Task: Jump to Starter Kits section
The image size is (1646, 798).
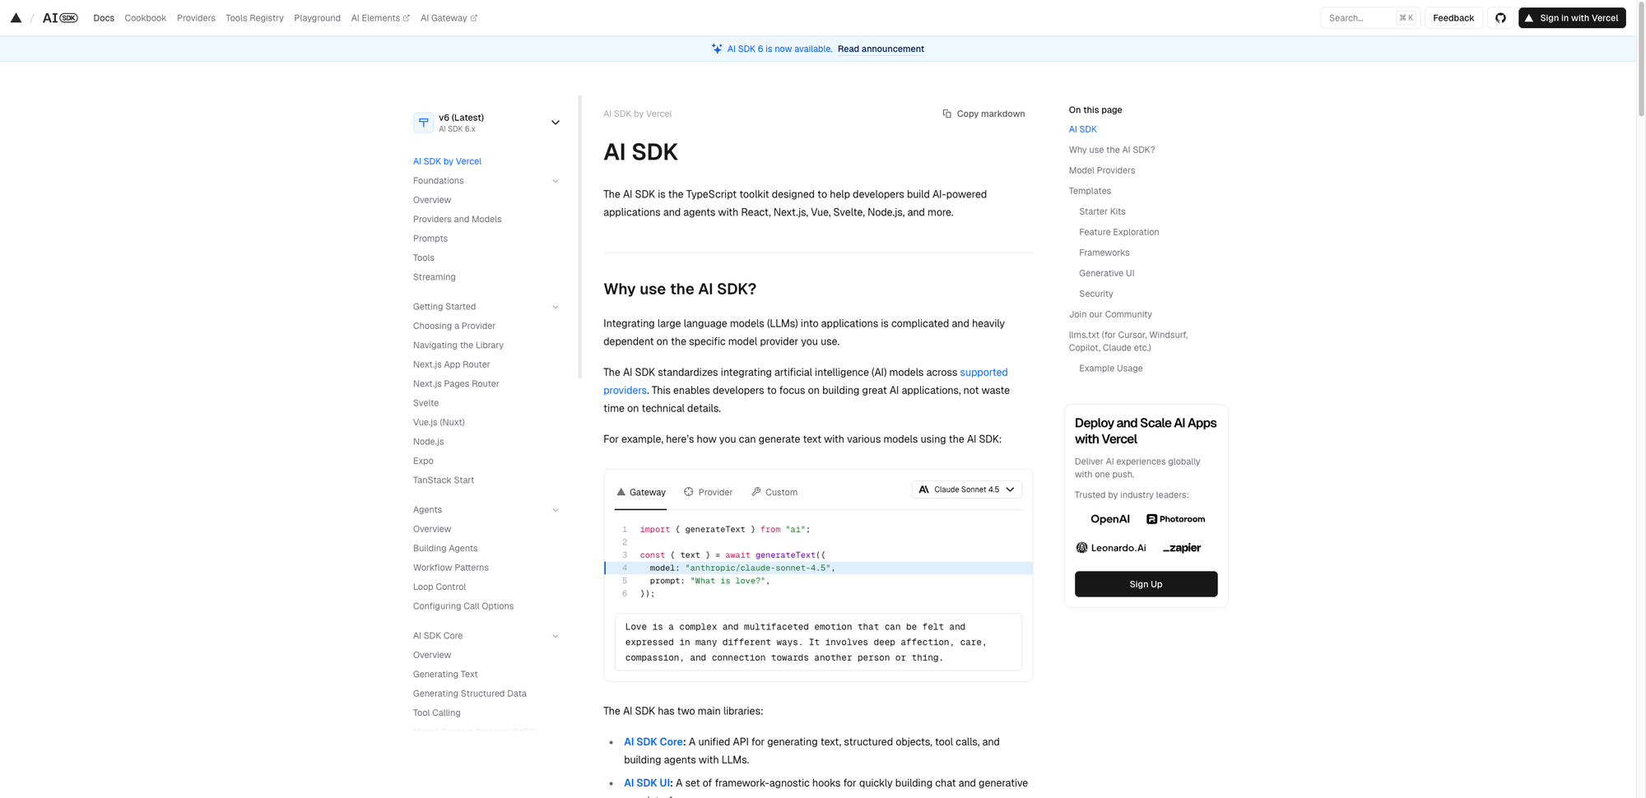Action: (1102, 211)
